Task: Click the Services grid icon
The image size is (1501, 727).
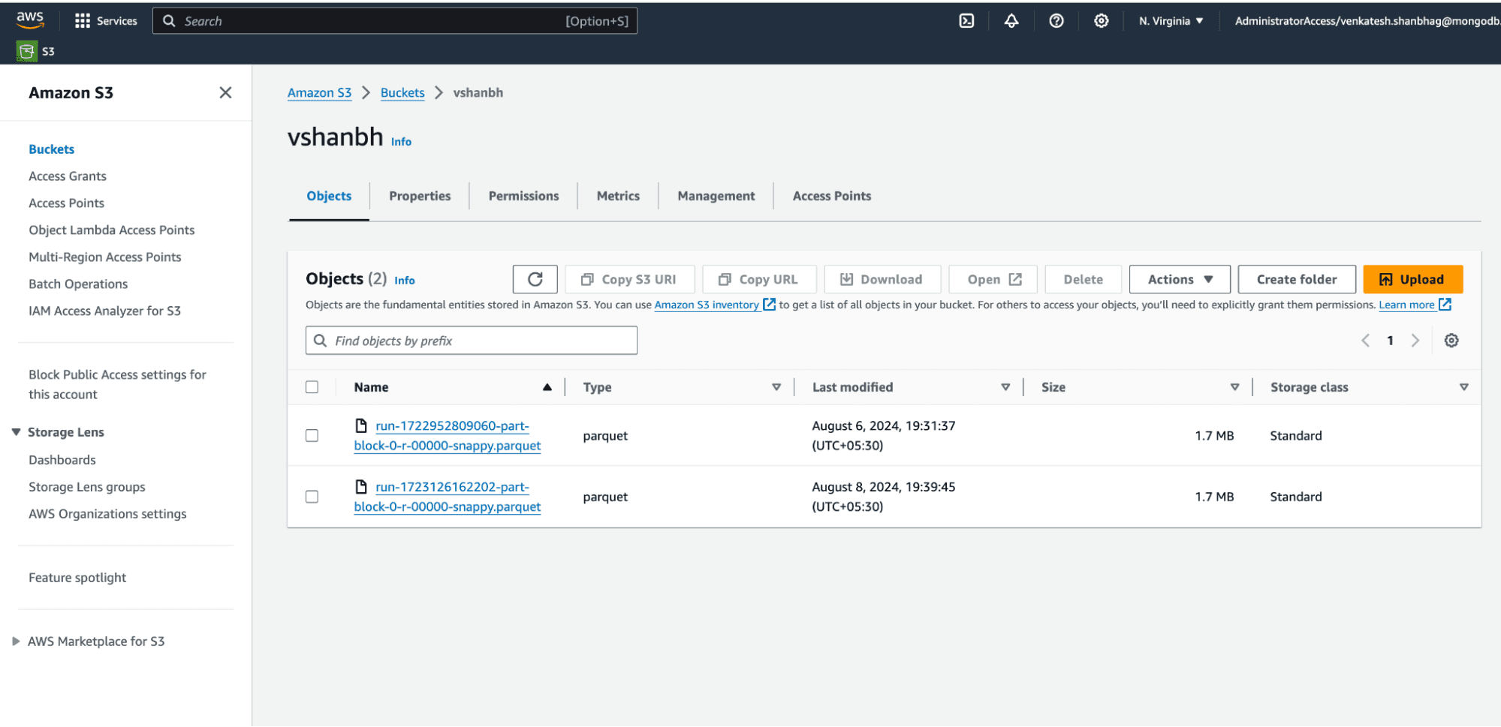Action: coord(83,21)
